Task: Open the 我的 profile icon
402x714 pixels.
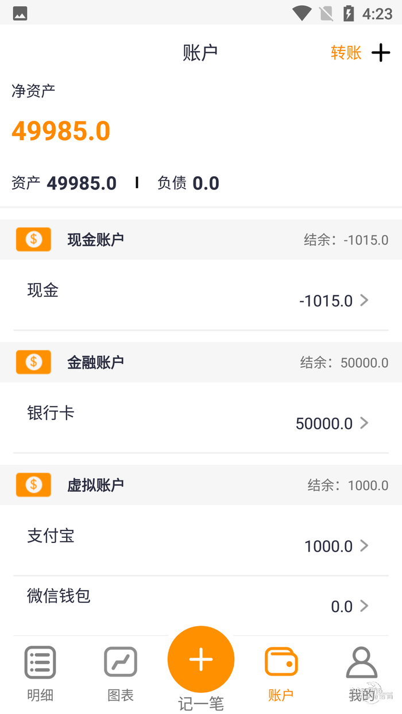Action: 362,662
